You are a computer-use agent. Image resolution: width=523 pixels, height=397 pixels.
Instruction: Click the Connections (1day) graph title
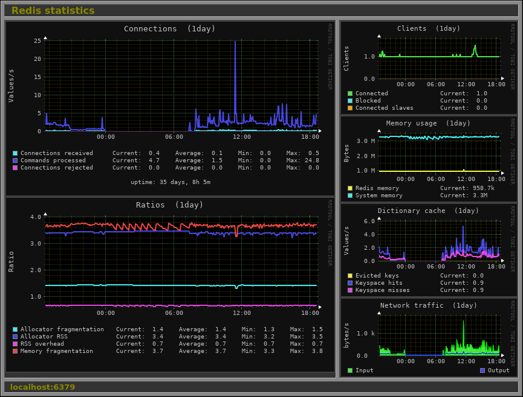[x=169, y=29]
